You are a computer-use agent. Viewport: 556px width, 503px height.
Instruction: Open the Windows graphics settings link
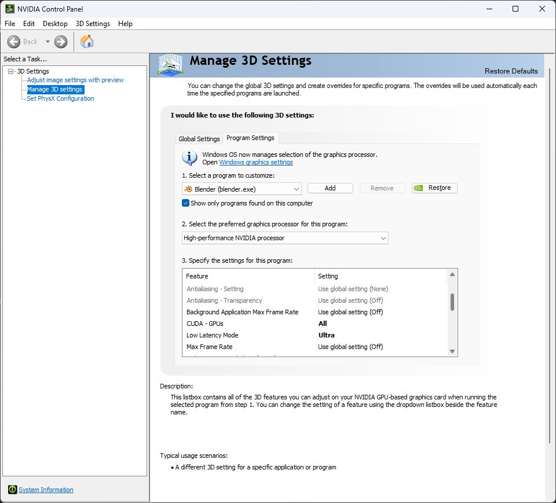[256, 163]
